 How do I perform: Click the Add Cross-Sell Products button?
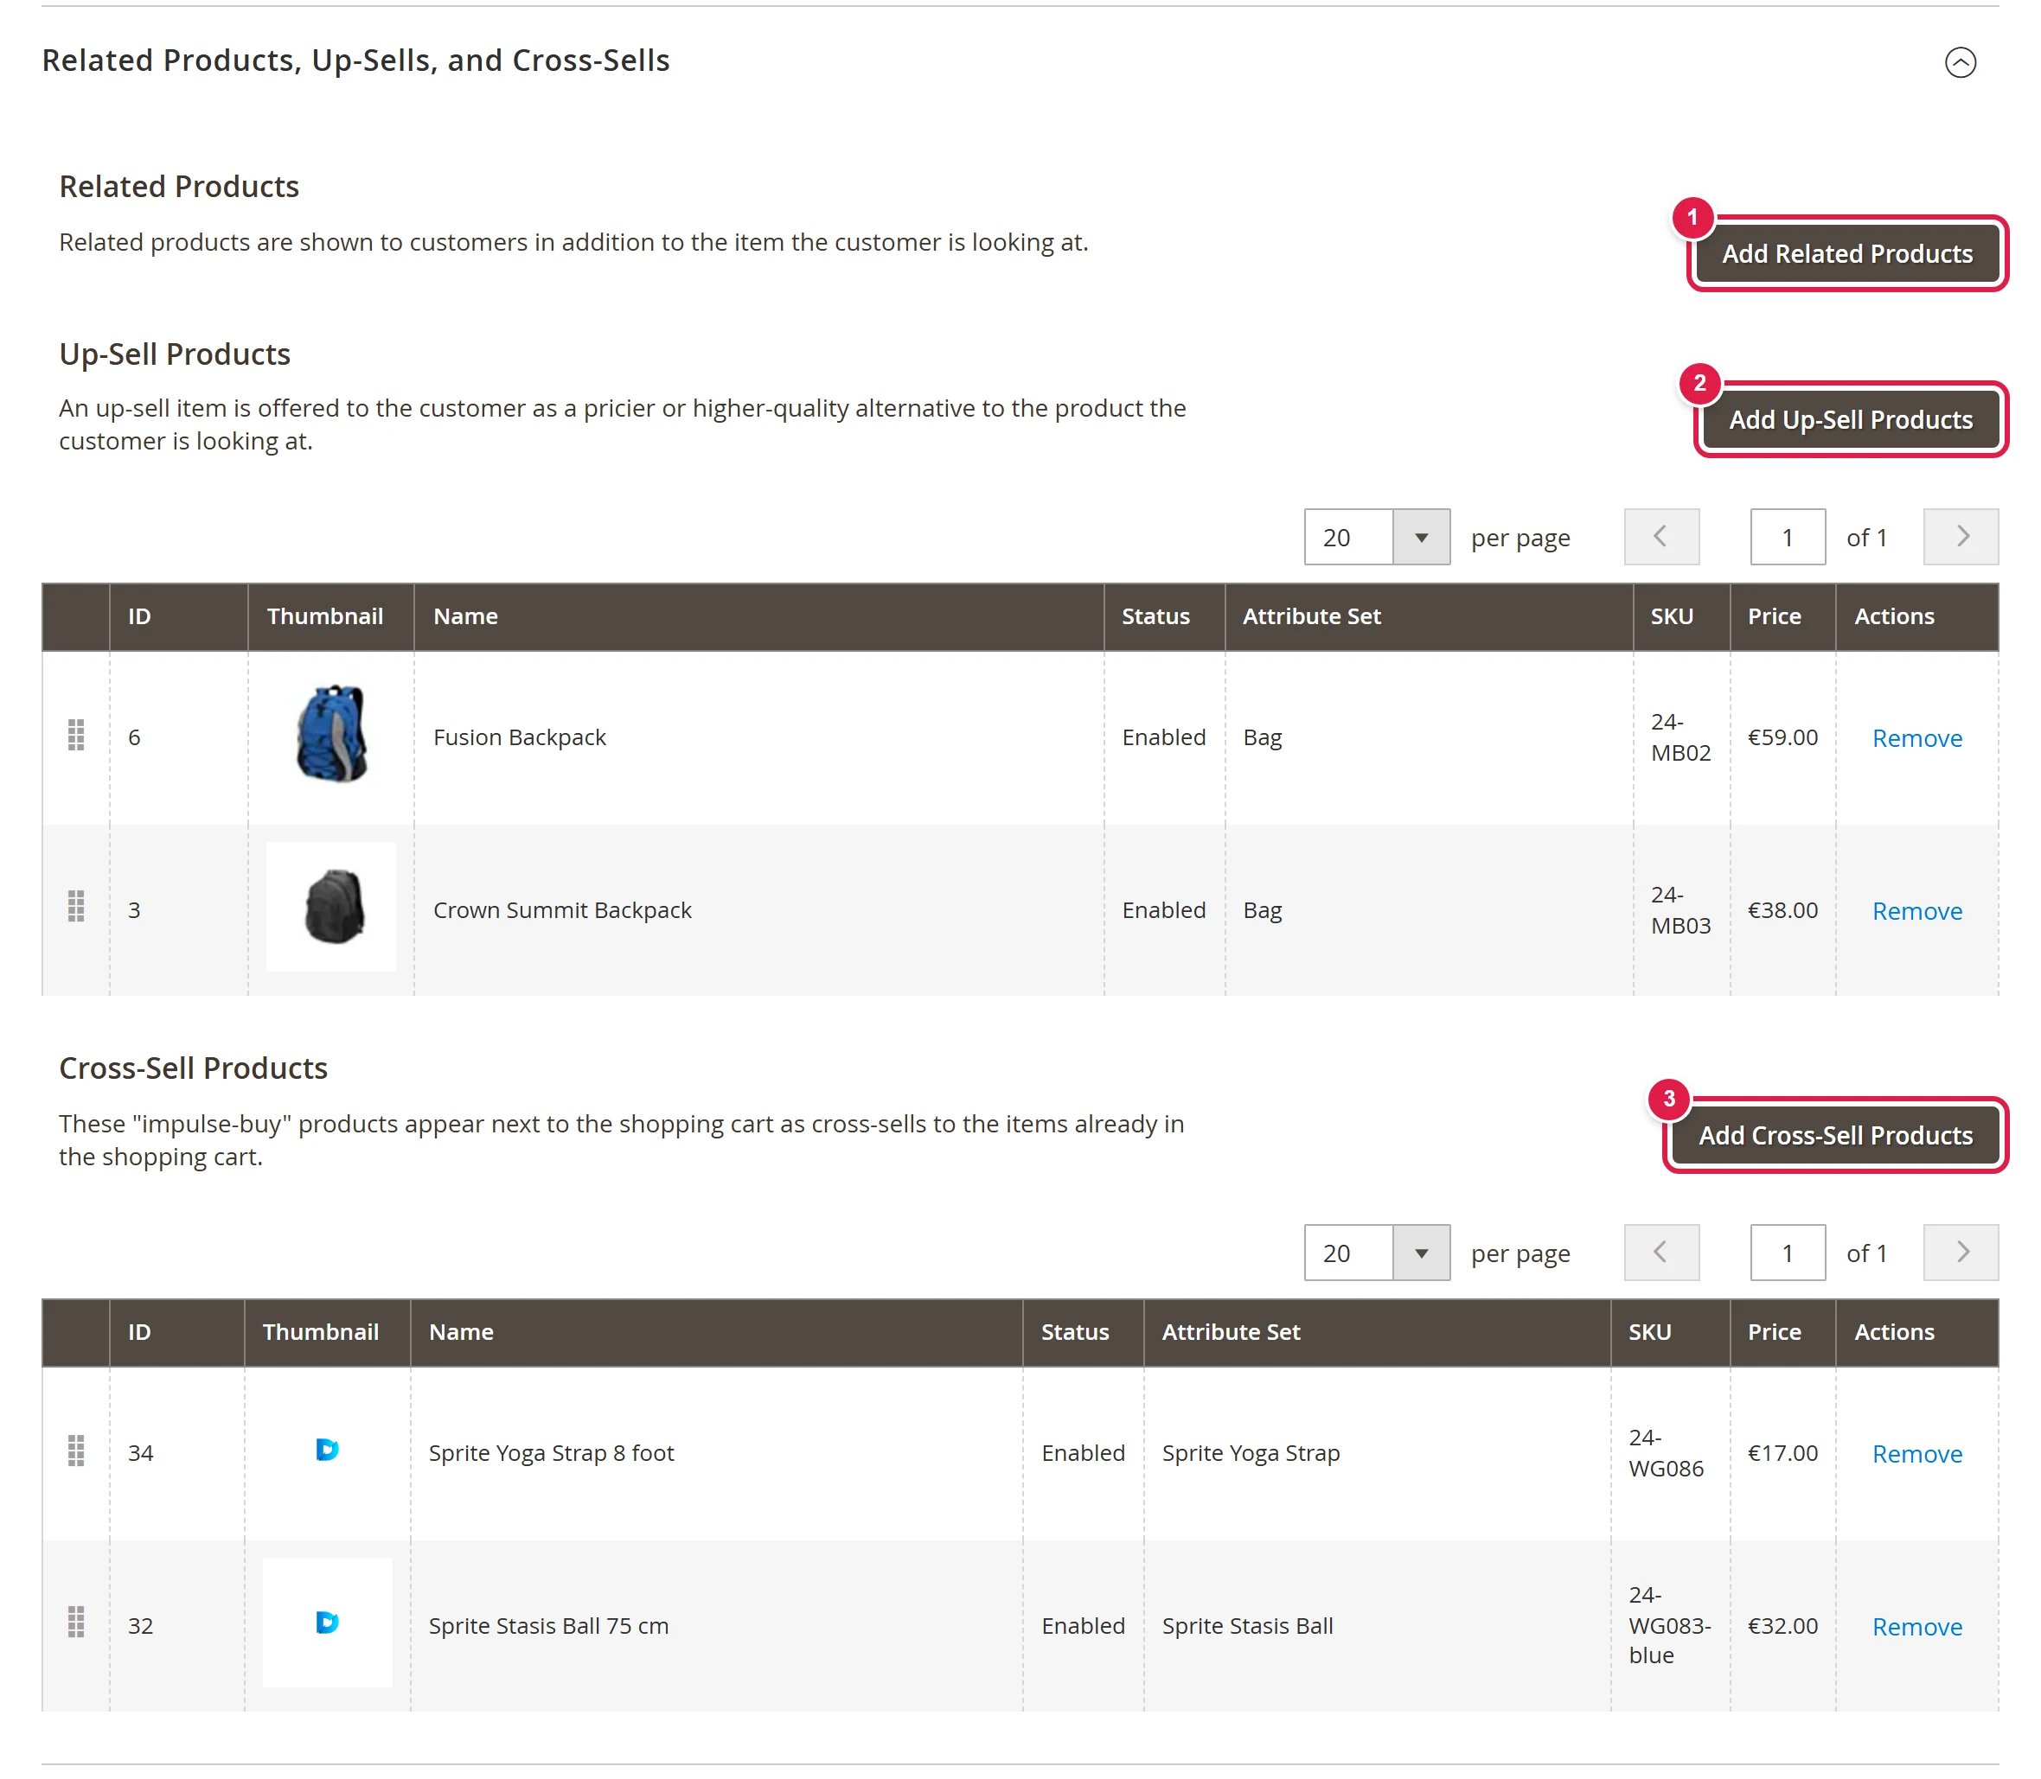pyautogui.click(x=1834, y=1136)
